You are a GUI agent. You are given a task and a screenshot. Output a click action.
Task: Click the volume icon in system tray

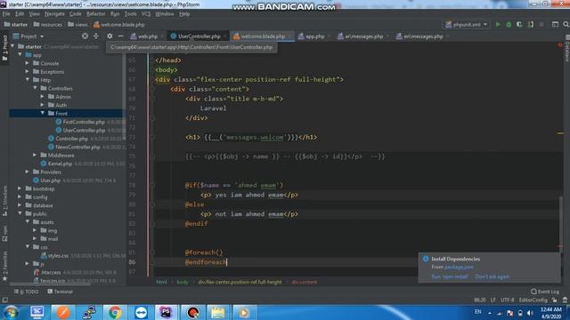click(x=530, y=313)
